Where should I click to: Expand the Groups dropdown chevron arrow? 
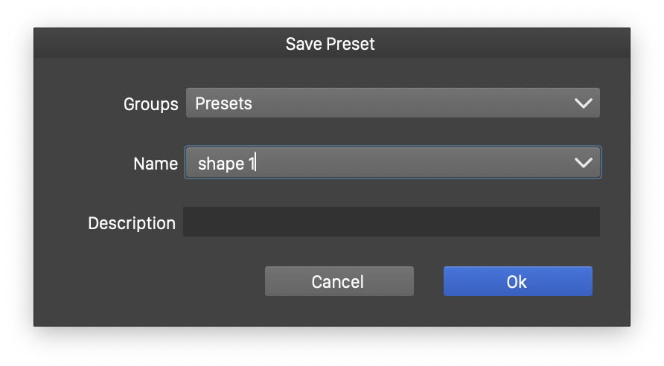click(584, 103)
